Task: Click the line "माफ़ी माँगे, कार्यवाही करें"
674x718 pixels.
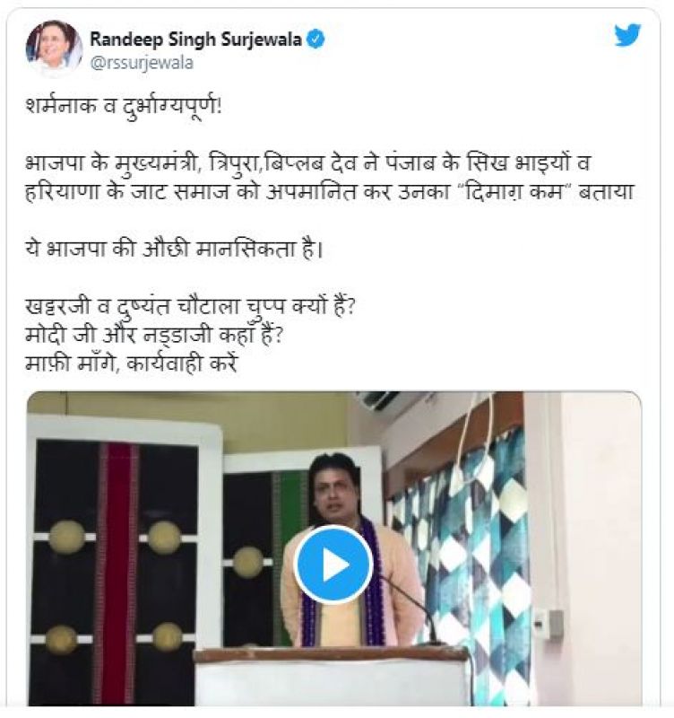Action: (132, 364)
